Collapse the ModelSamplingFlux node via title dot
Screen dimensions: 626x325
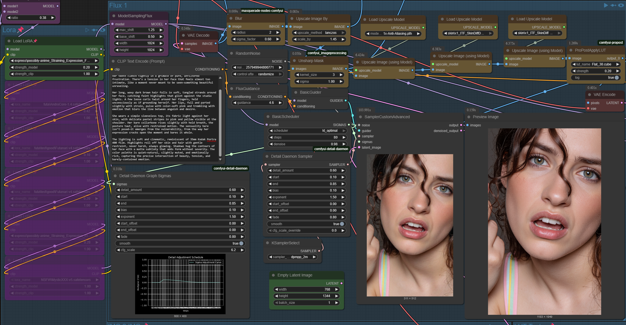pos(114,16)
